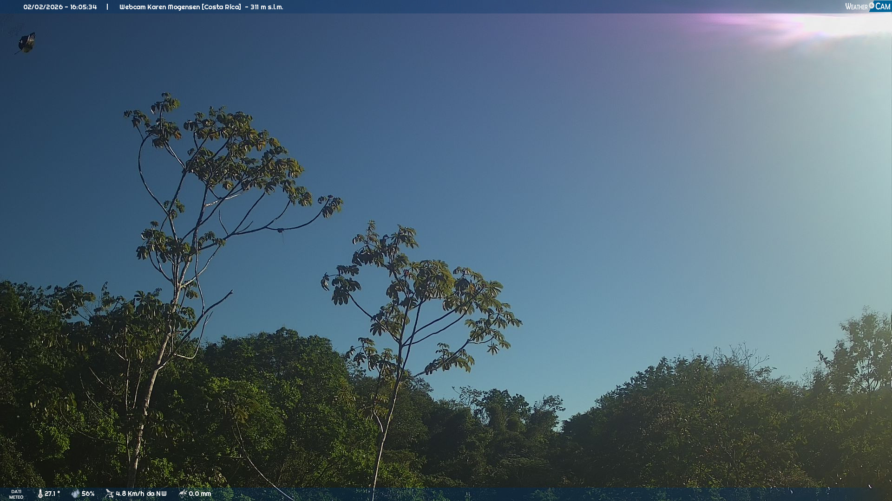892x501 pixels.
Task: Click the dark leaf object near top-left corner
Action: pyautogui.click(x=26, y=43)
